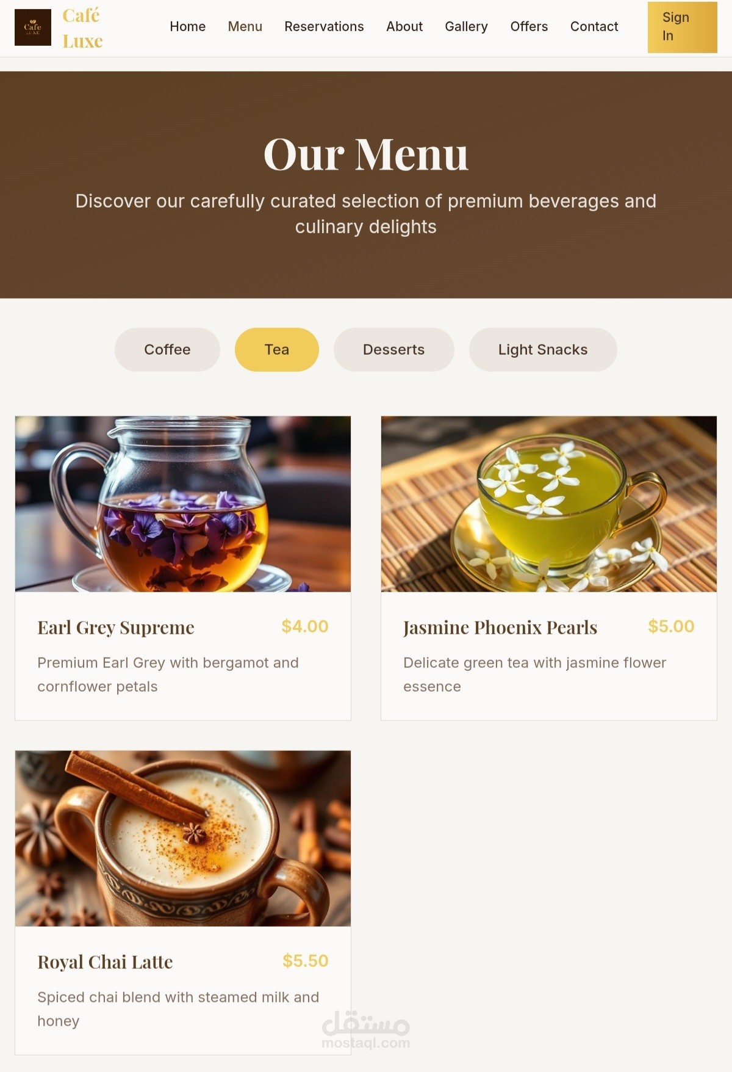Switch to the Desserts category
The image size is (732, 1072).
click(393, 350)
